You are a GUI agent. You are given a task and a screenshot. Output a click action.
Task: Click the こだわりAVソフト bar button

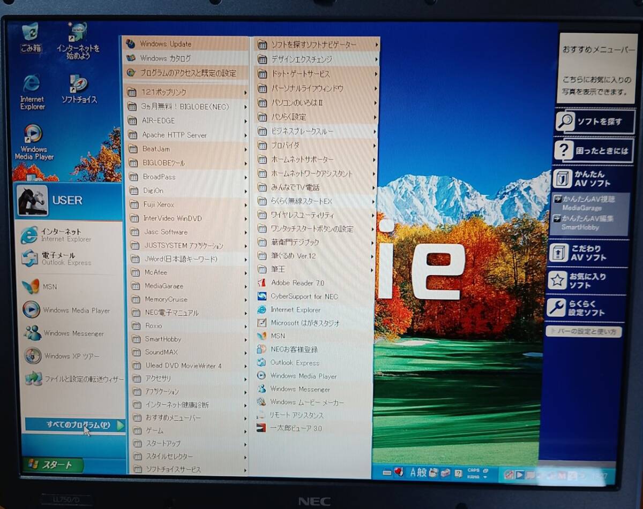coord(586,253)
